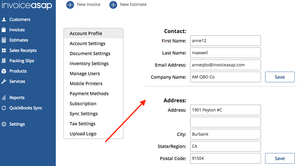Viewport: 297px width, 166px height.
Task: Click into the Email Address field
Action: (x=226, y=65)
